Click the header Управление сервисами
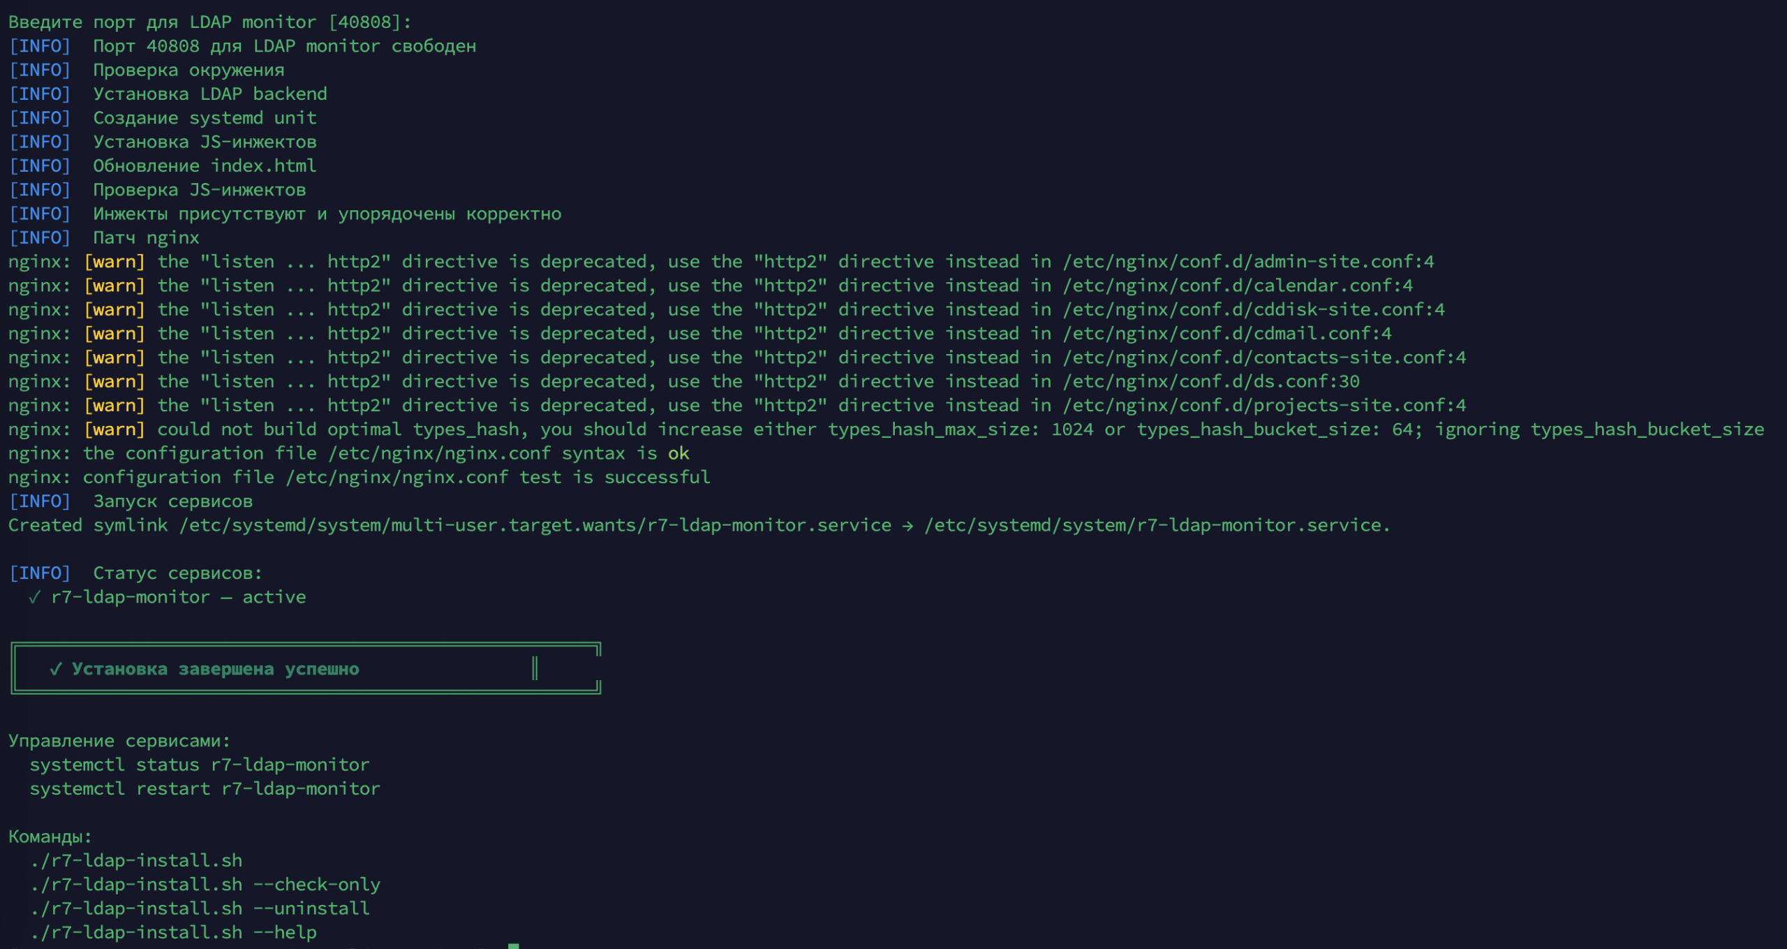Screen dimensions: 1787x949 pos(119,741)
